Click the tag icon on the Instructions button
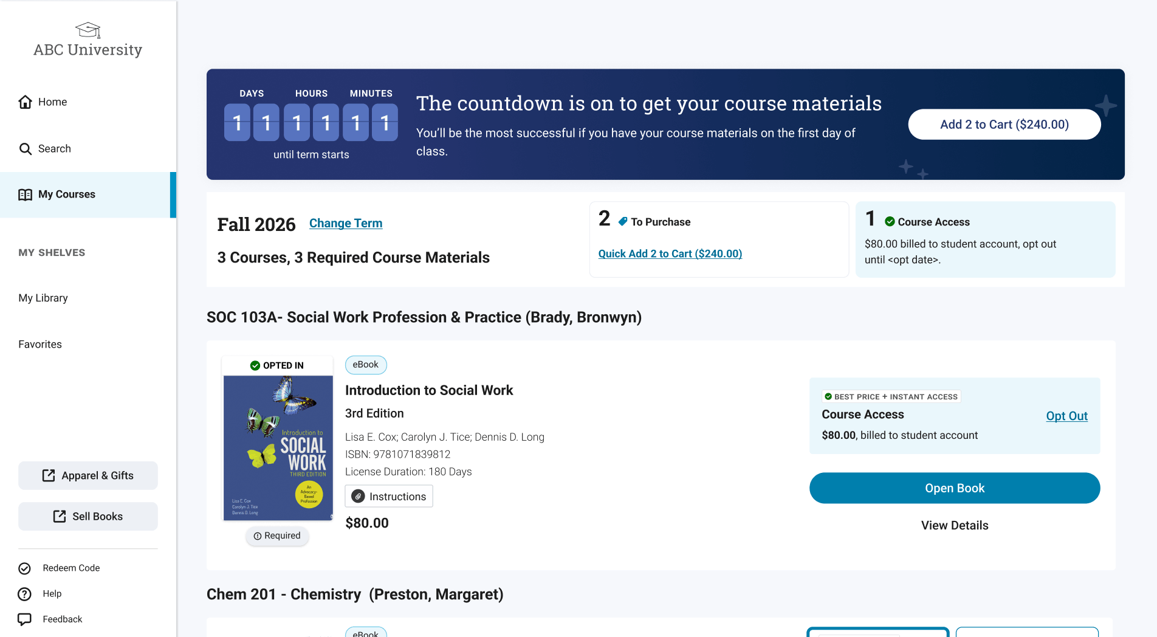The height and width of the screenshot is (637, 1157). [x=358, y=496]
